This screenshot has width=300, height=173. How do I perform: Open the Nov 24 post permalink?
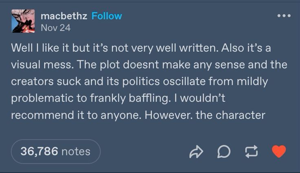55,28
